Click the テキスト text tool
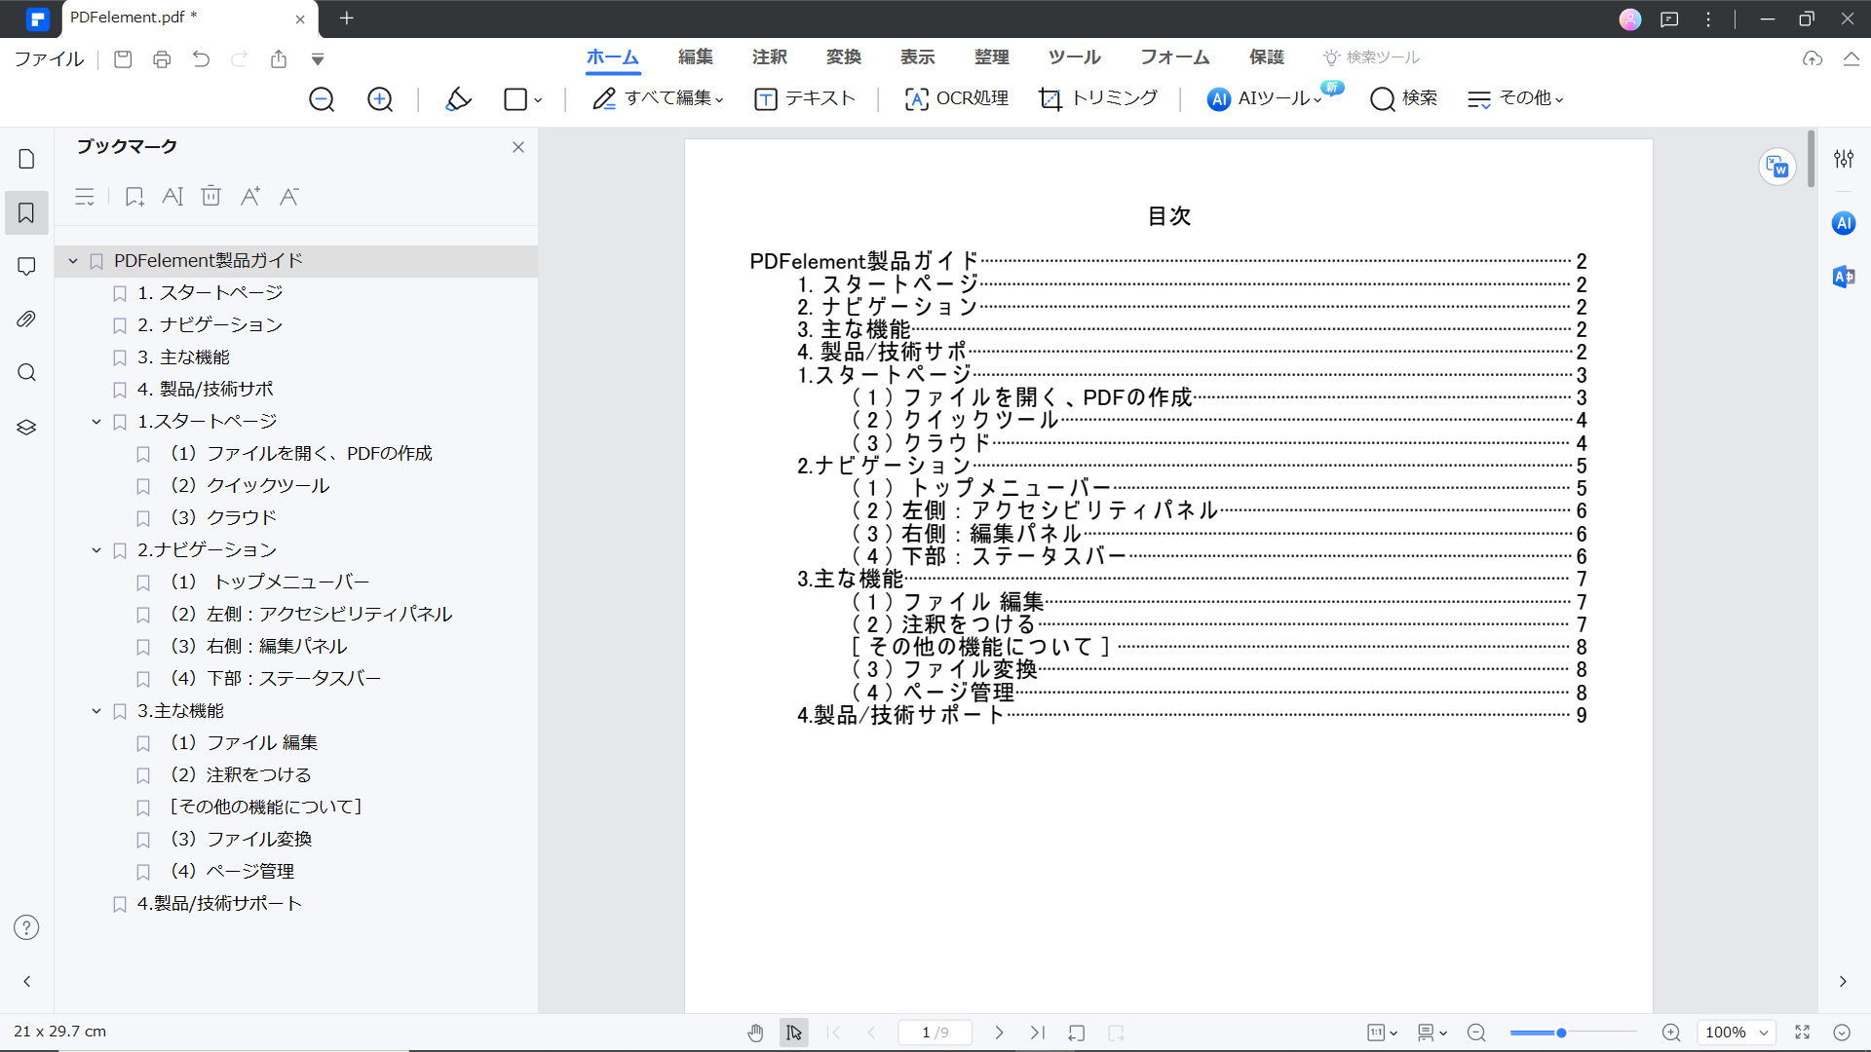This screenshot has width=1871, height=1052. click(805, 98)
